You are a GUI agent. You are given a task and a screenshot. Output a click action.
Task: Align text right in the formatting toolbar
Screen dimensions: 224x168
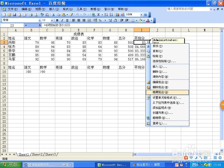point(84,20)
